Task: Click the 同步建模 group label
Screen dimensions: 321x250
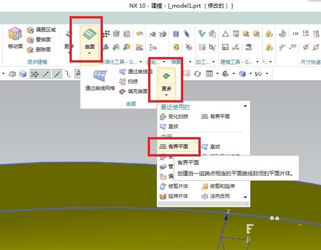Action: tap(37, 62)
